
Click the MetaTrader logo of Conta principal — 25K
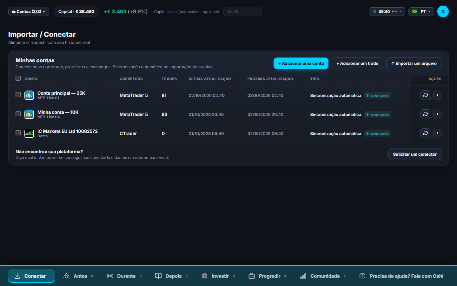(29, 95)
